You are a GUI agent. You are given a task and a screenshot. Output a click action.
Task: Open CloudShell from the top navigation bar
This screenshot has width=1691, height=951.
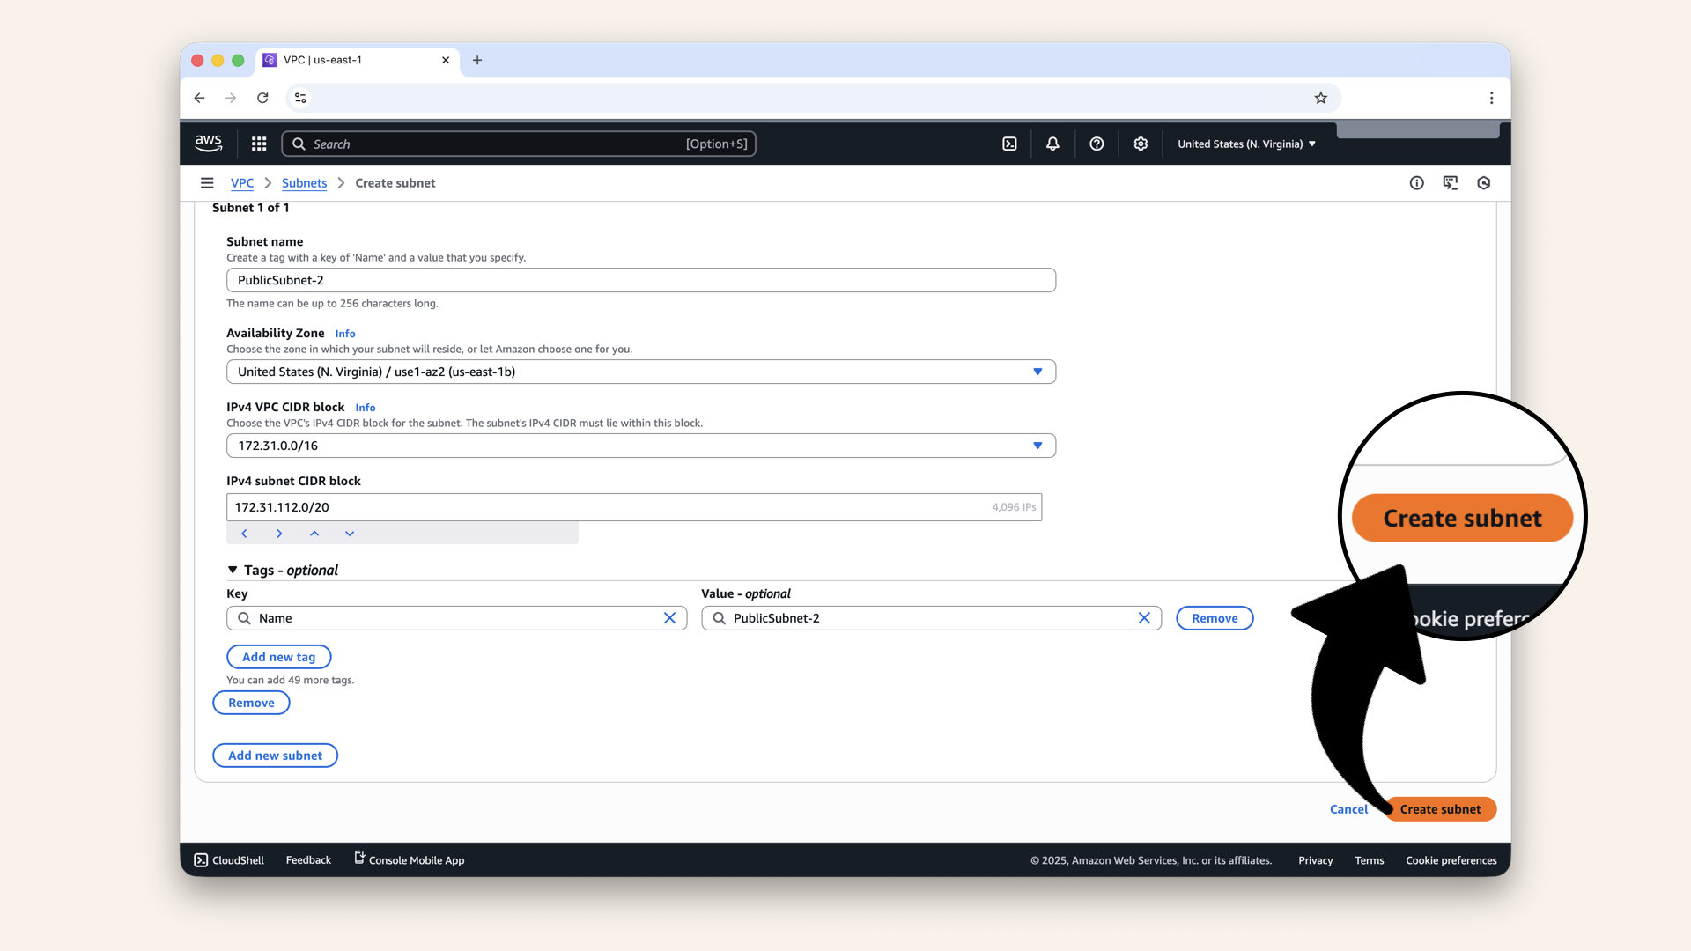[x=1009, y=144]
